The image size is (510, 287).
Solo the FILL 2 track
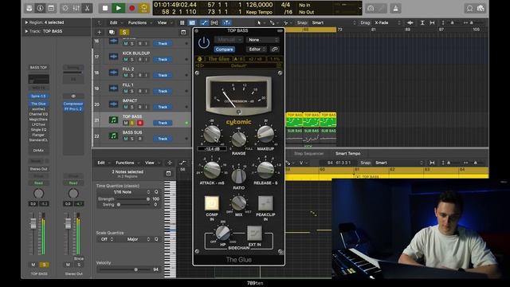point(132,76)
